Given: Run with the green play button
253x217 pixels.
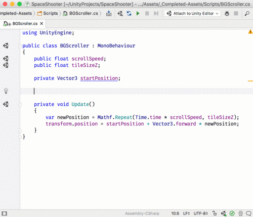Looking at the screenshot, I should 138,13.
